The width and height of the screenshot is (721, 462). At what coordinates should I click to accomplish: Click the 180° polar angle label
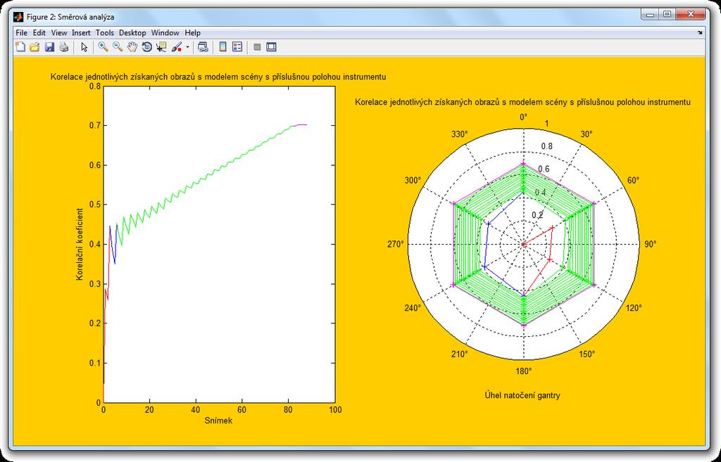tap(524, 371)
